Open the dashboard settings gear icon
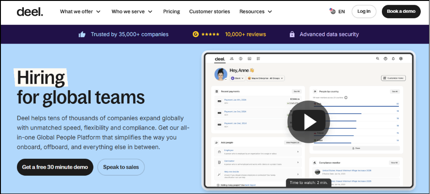430x194 pixels. [401, 59]
